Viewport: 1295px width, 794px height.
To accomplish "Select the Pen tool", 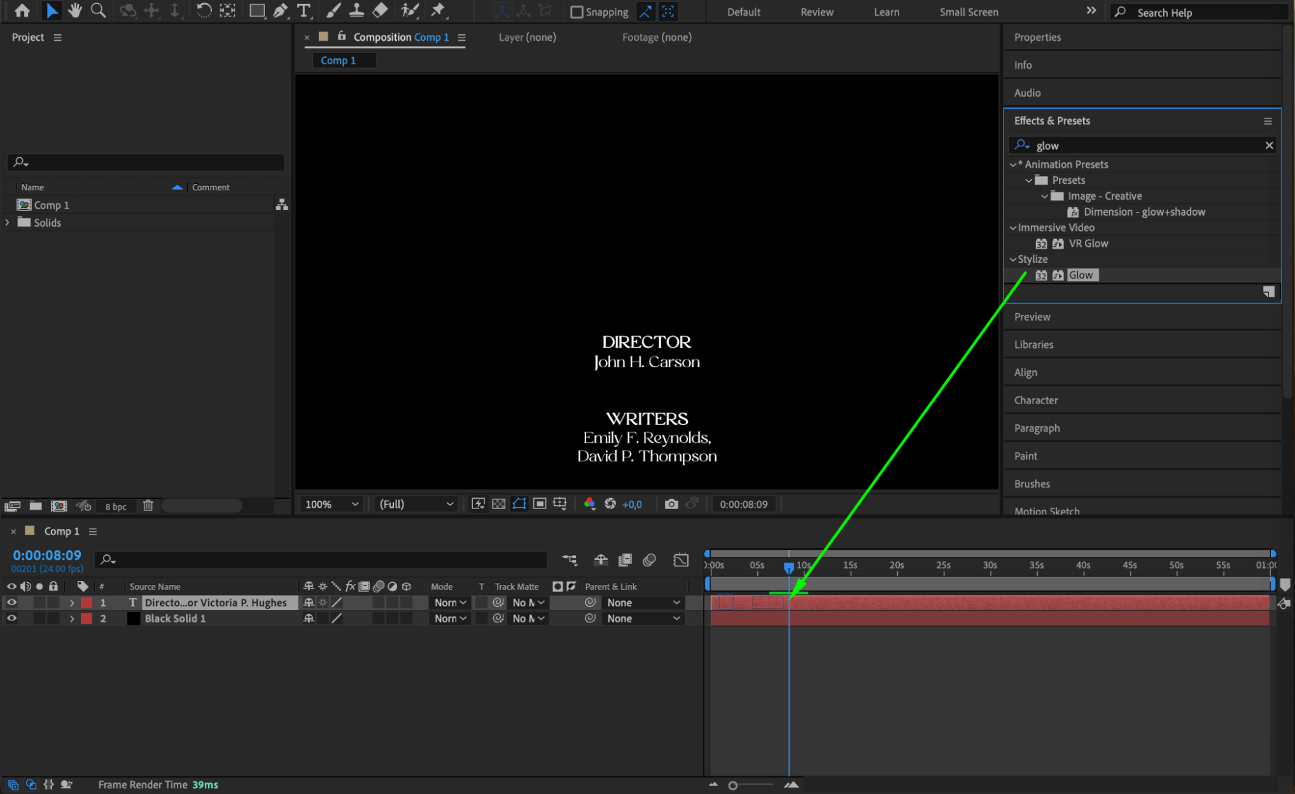I will [x=280, y=10].
